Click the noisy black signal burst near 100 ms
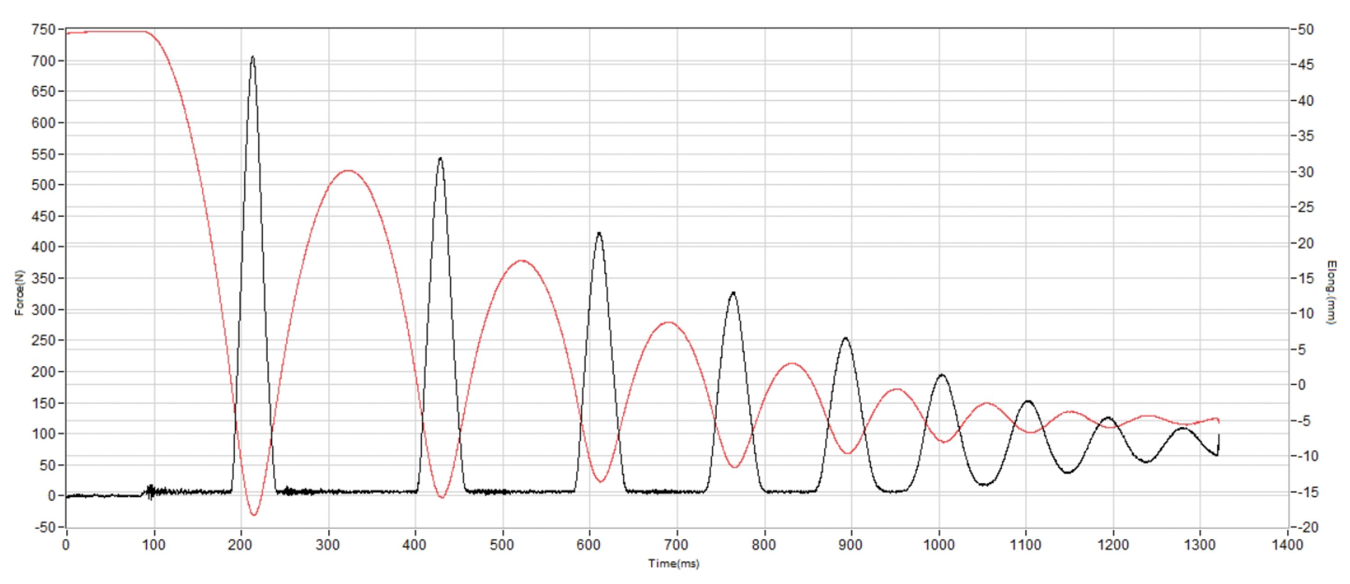 tap(150, 492)
